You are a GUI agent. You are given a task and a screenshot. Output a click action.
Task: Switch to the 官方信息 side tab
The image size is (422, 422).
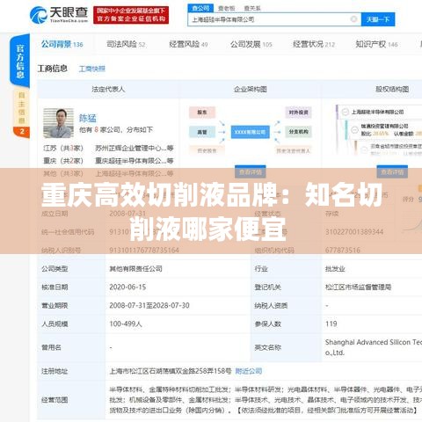(20, 61)
